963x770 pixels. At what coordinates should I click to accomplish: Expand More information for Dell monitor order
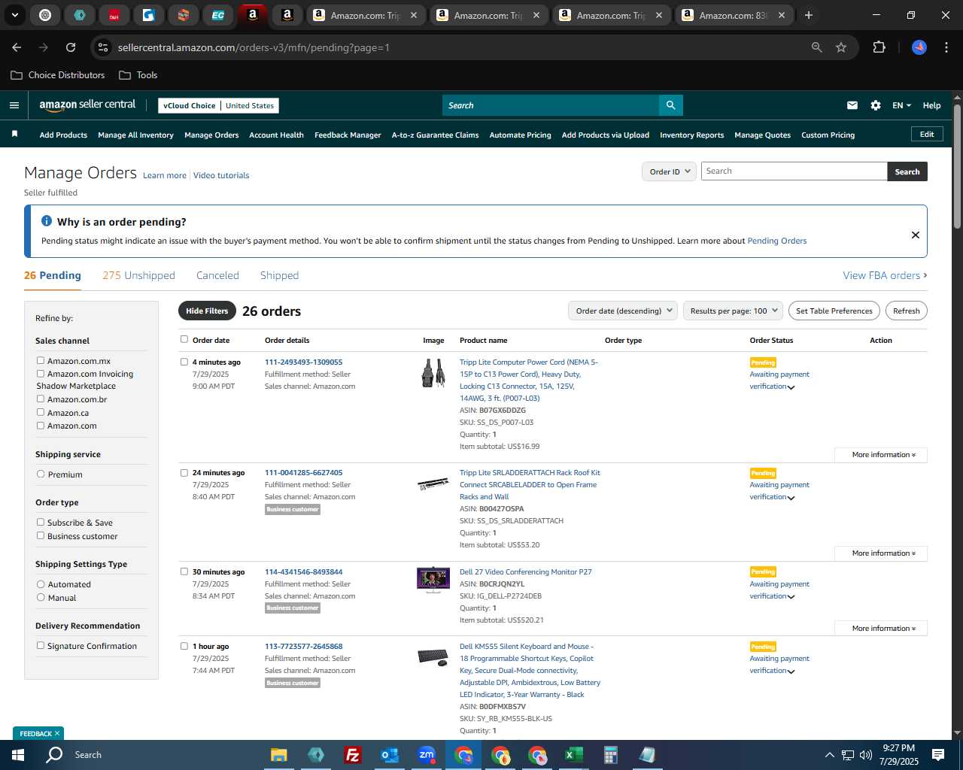[881, 629]
